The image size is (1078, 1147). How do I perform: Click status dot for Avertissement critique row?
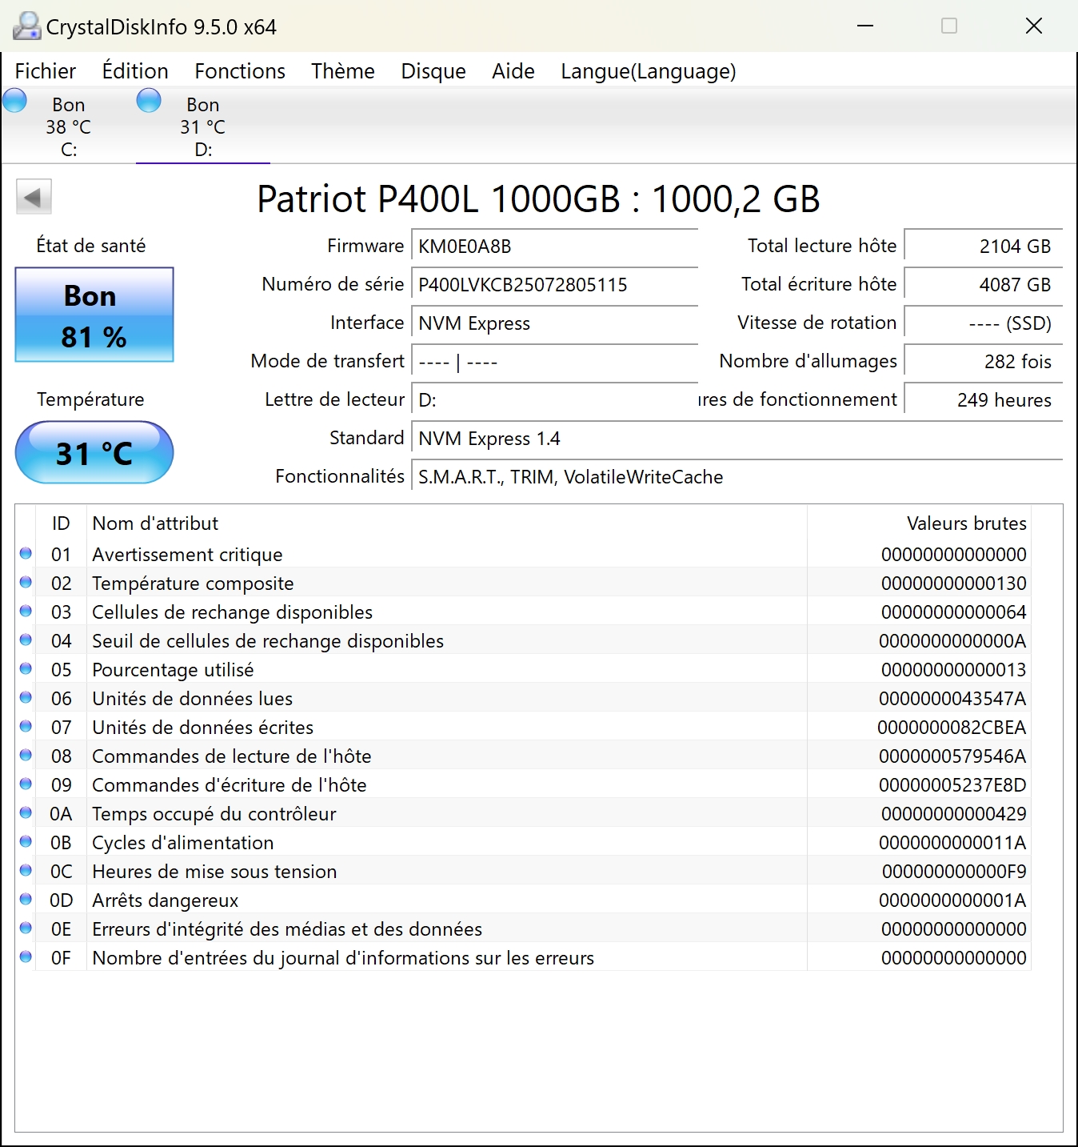coord(26,554)
